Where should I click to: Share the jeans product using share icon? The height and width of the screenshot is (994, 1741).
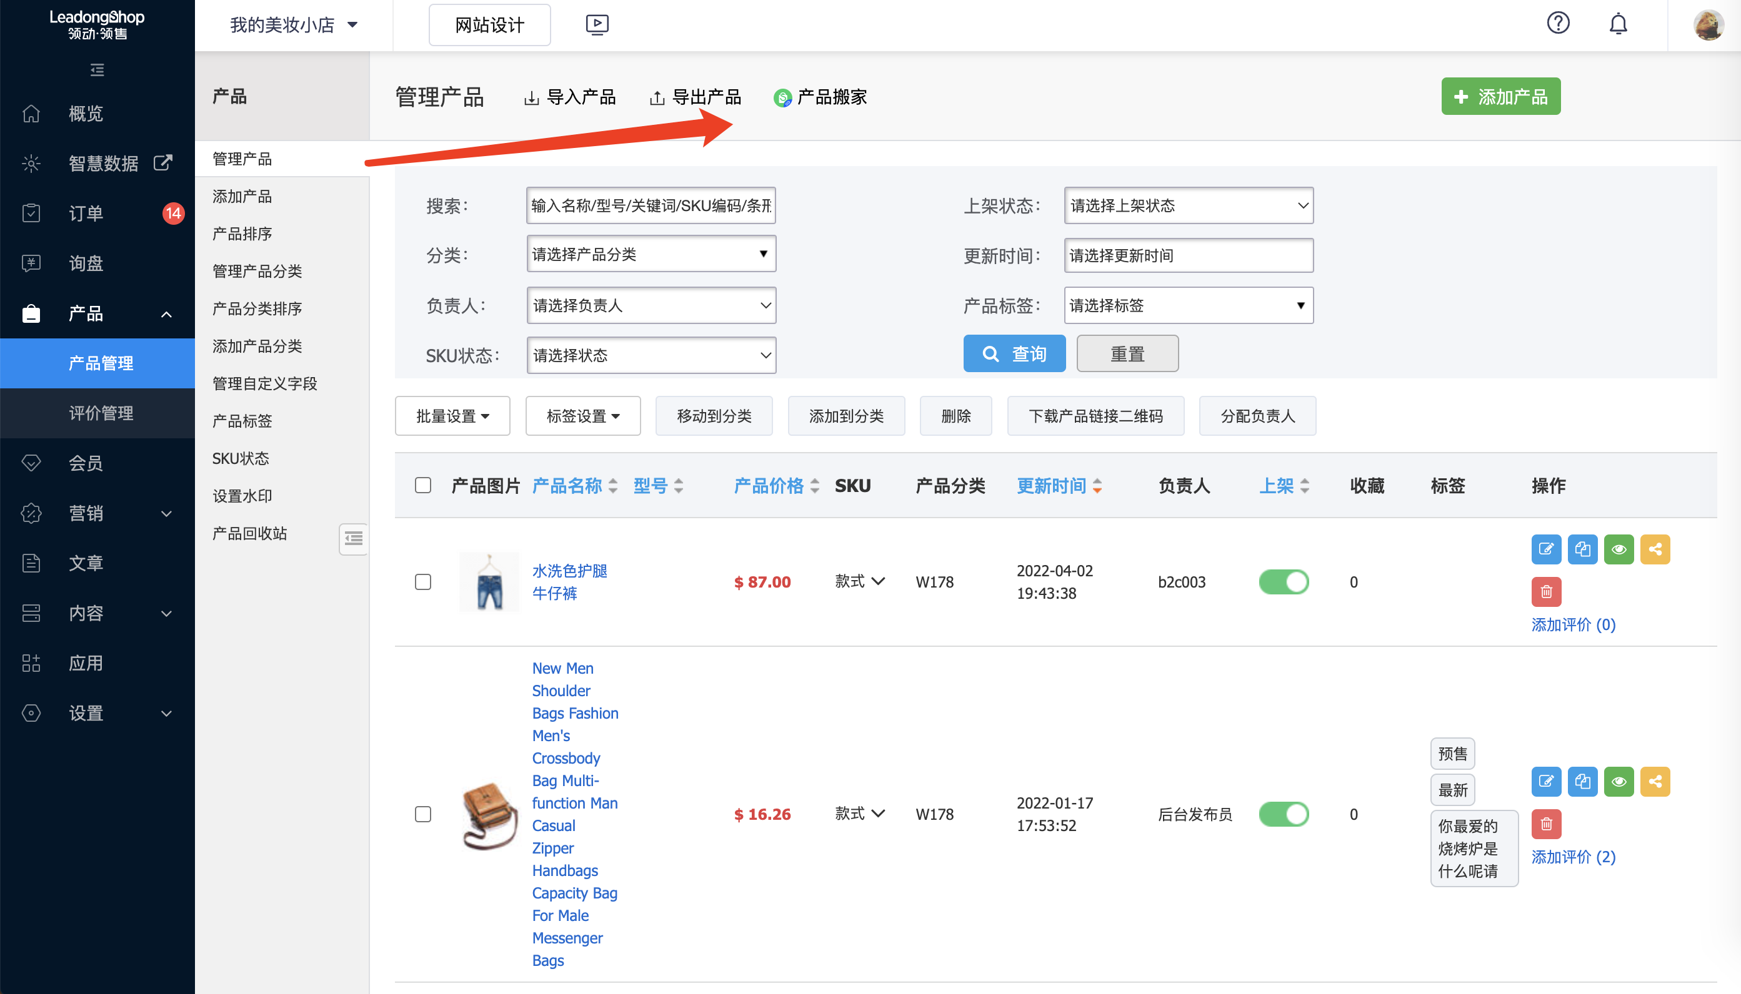[x=1655, y=548]
